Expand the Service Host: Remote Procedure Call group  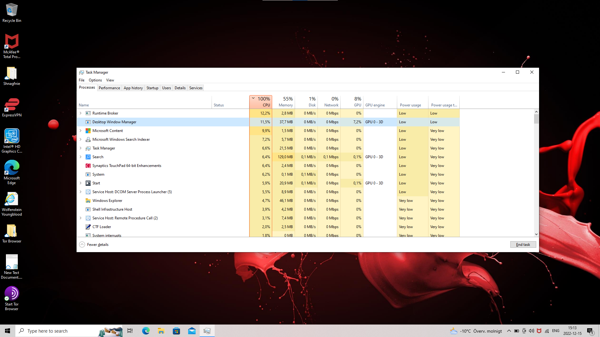click(x=81, y=218)
